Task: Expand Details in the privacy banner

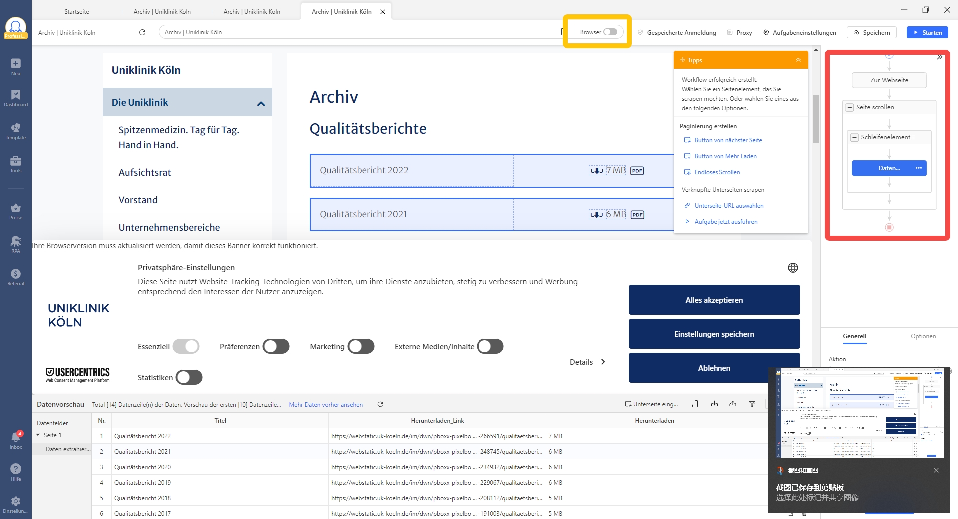Action: point(588,362)
